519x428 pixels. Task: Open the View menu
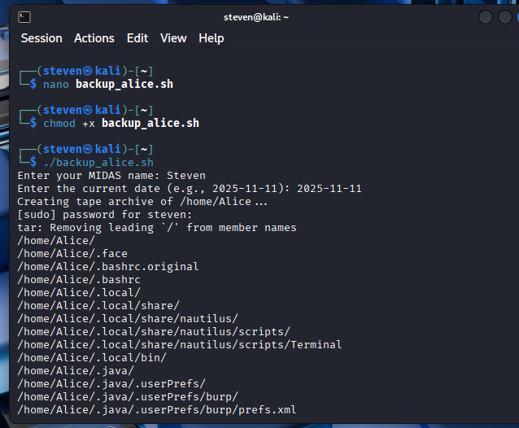point(173,38)
